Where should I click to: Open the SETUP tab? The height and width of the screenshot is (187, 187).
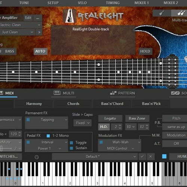[53, 3]
